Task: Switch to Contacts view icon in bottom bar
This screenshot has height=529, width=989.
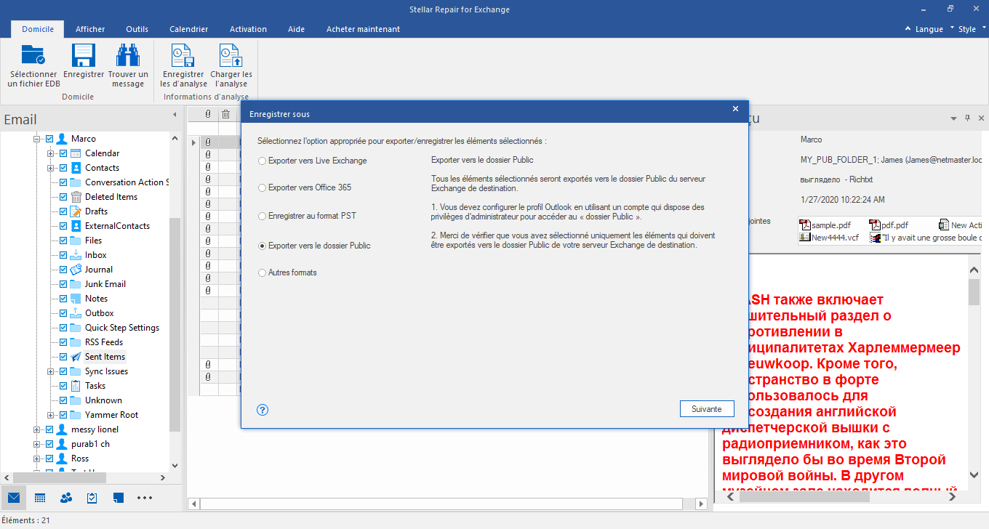Action: pyautogui.click(x=66, y=498)
